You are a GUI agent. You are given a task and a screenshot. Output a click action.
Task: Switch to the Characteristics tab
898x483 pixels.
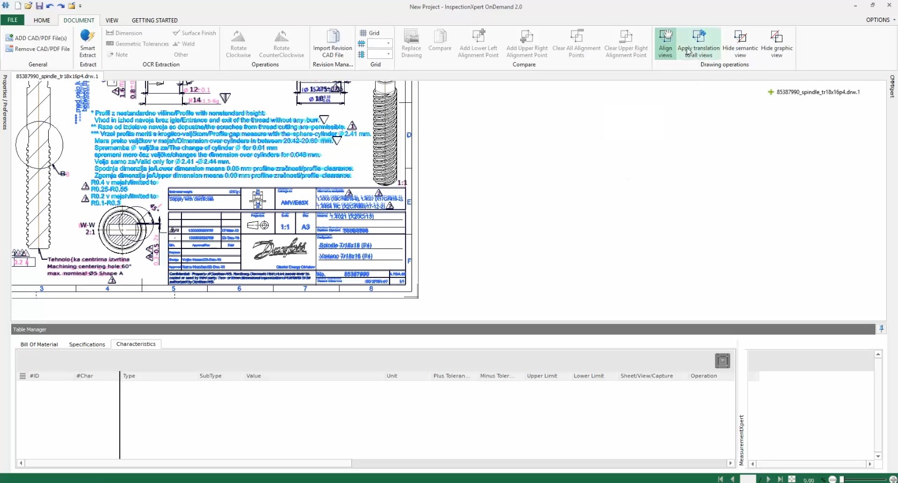coord(135,344)
